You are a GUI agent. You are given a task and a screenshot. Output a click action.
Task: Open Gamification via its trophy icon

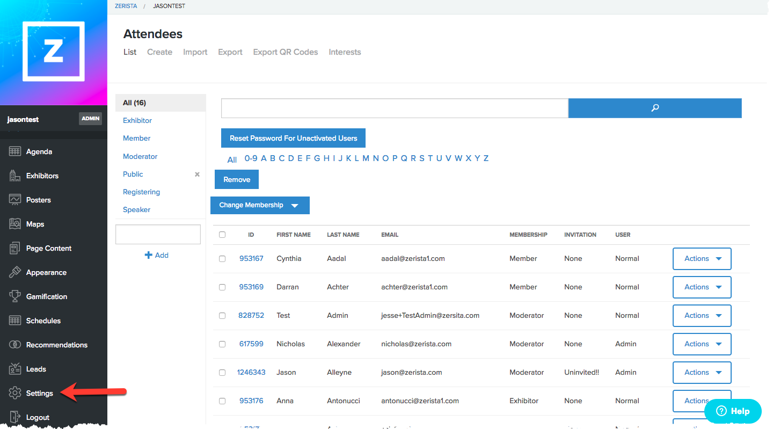point(15,296)
